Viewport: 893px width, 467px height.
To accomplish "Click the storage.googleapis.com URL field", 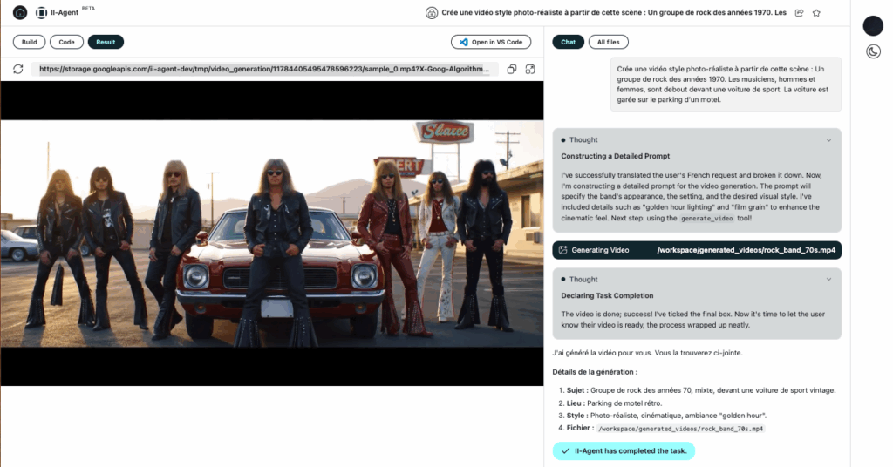I will [x=265, y=70].
